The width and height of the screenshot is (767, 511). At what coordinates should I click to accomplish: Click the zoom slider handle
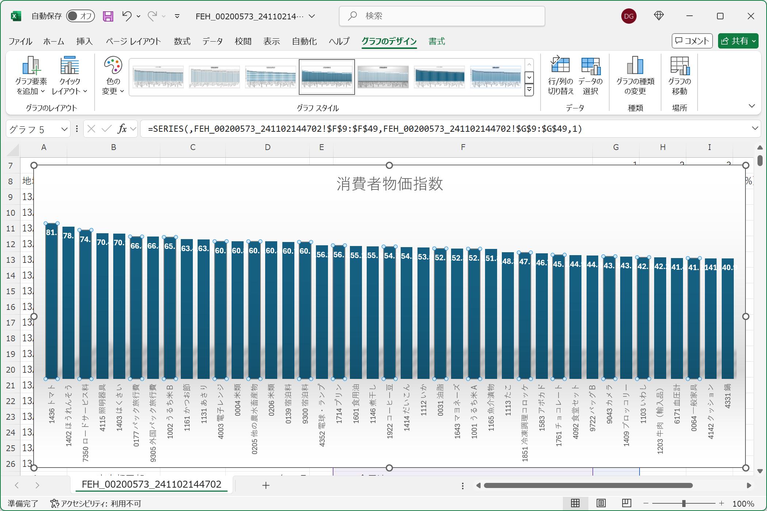point(684,504)
